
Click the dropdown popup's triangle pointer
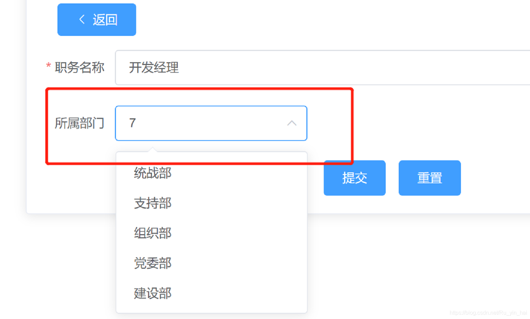(153, 149)
